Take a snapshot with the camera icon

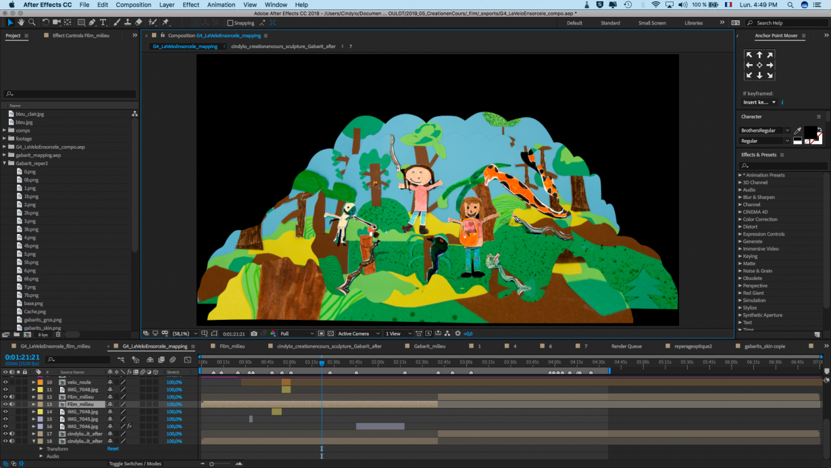(254, 333)
